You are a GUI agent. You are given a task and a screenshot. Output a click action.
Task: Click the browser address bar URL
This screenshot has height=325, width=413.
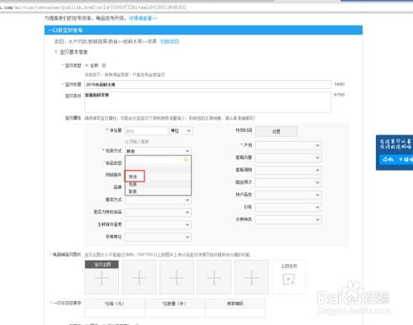pyautogui.click(x=93, y=7)
